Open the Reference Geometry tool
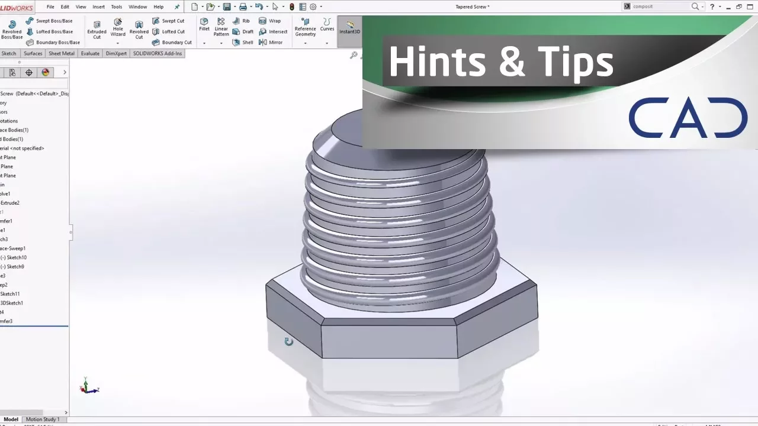758x426 pixels. coord(305,28)
